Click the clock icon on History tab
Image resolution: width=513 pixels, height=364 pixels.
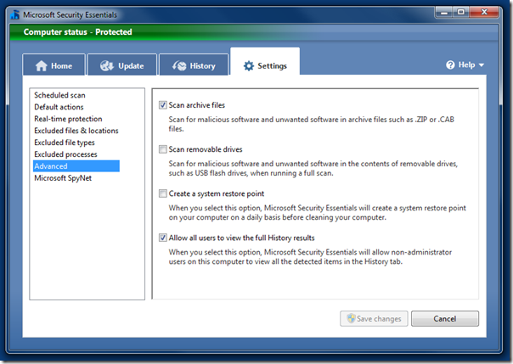point(179,65)
